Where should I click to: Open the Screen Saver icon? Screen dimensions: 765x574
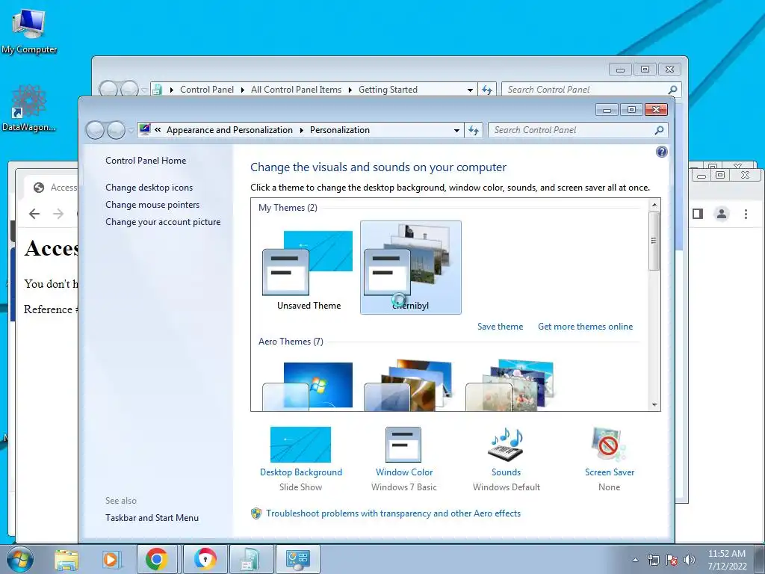click(608, 444)
